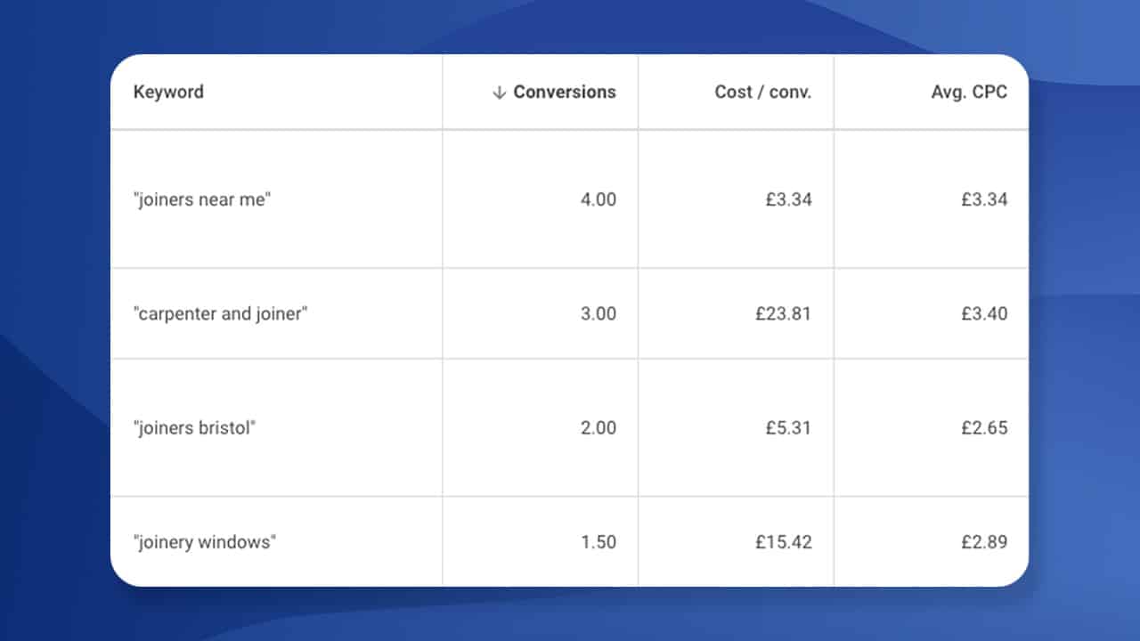Click the sort arrow beside Conversions
The height and width of the screenshot is (641, 1140).
499,93
